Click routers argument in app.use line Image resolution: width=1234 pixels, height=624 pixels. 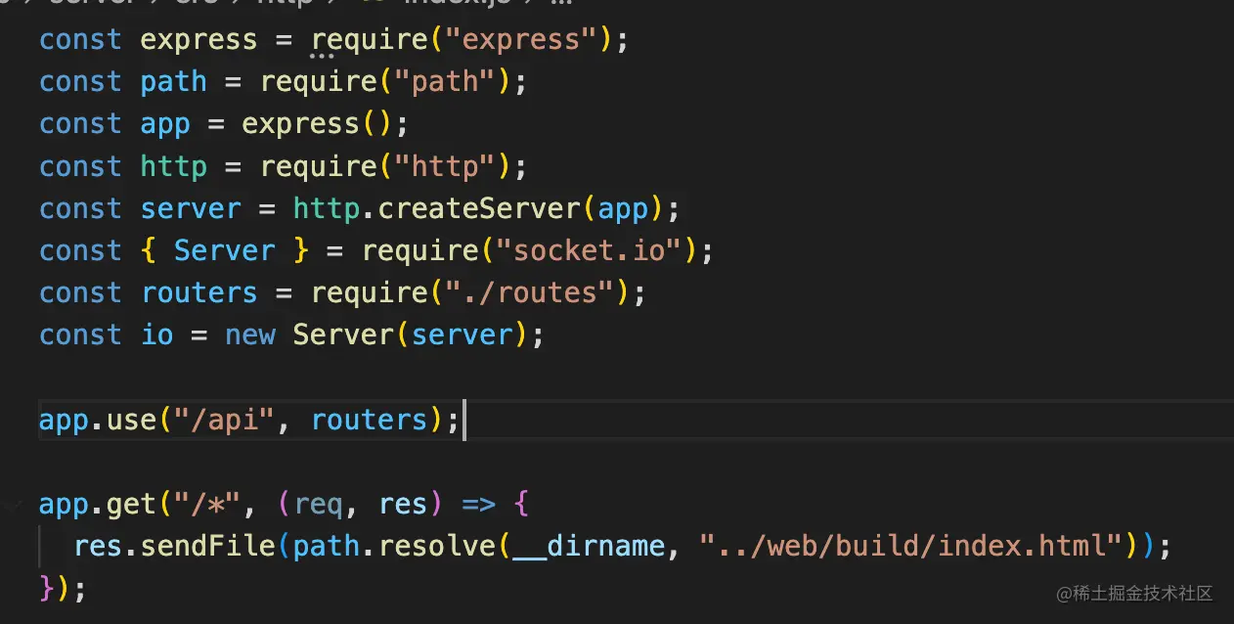pos(369,420)
